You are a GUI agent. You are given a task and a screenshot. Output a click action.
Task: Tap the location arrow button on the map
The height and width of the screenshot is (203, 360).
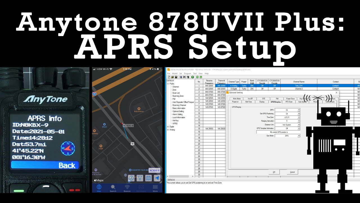tap(157, 178)
